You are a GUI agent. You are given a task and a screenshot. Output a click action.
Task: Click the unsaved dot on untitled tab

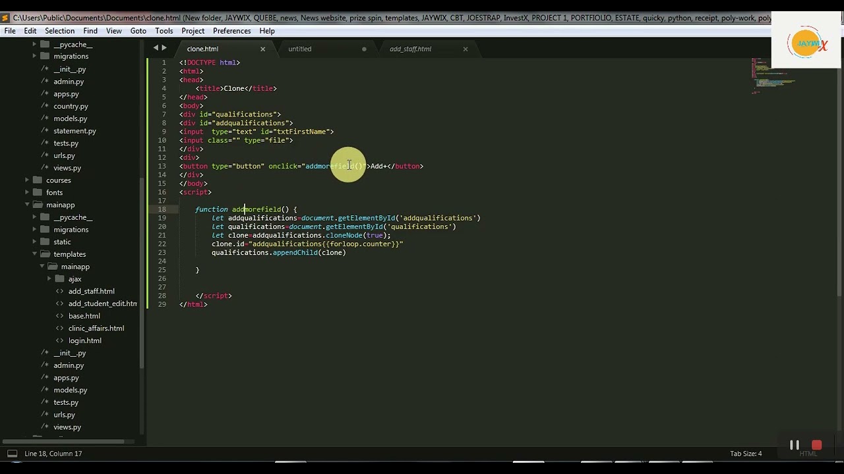(364, 49)
